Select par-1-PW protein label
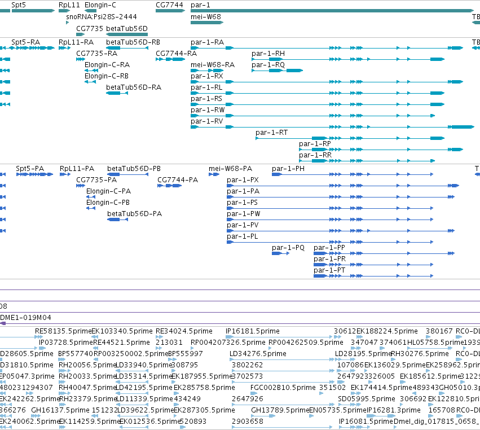 pyautogui.click(x=243, y=214)
